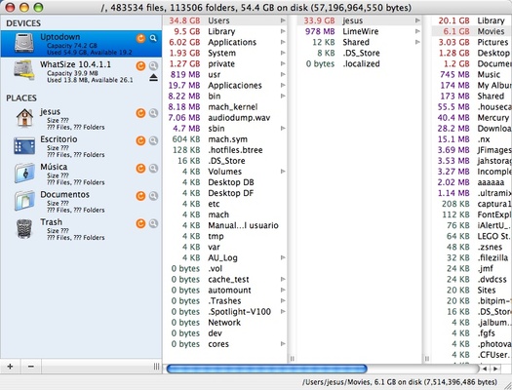Expand the Volumes folder arrow
Viewport: 512px width, 390px height.
click(283, 172)
